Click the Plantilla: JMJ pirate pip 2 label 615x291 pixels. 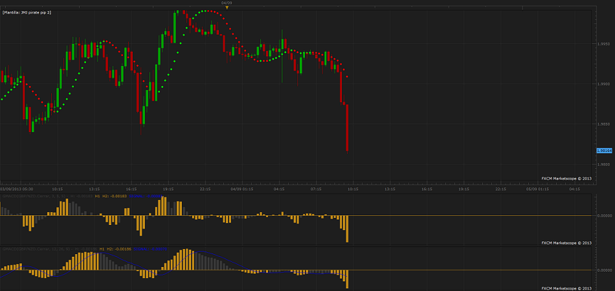pos(27,12)
